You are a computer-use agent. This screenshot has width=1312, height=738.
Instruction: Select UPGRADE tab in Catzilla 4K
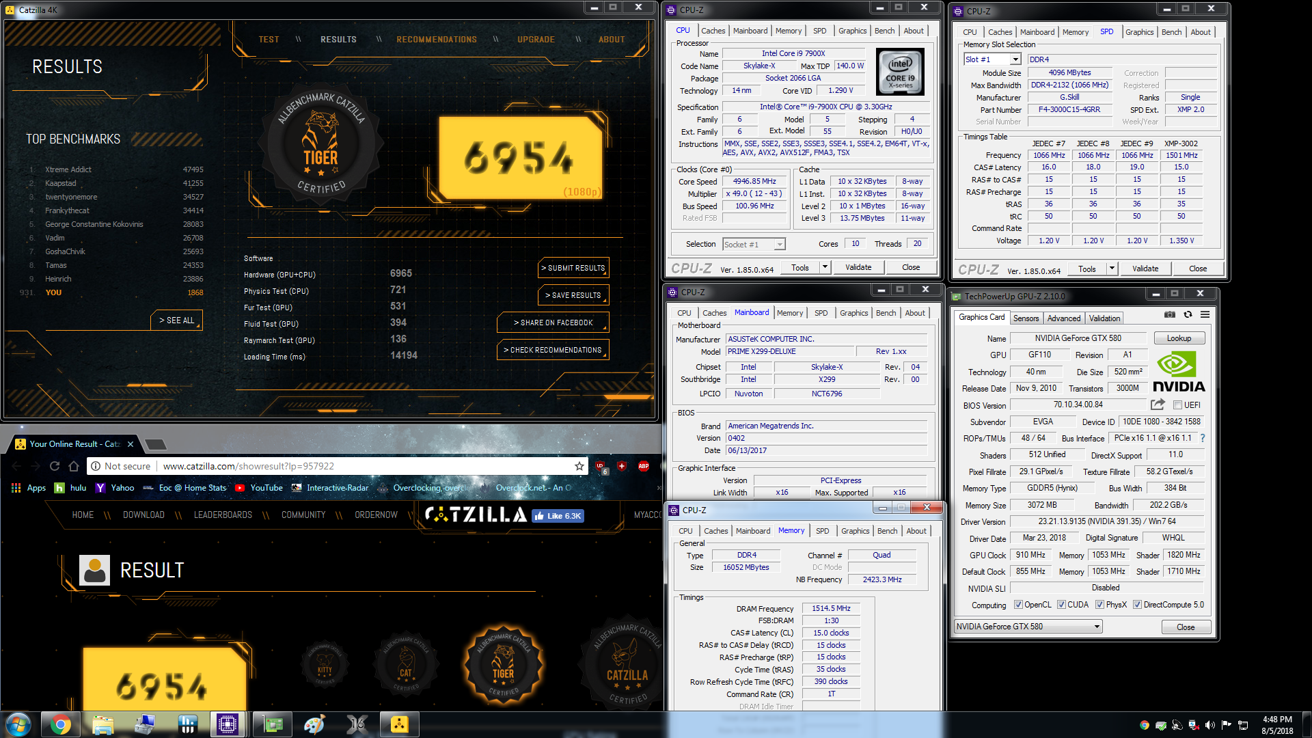[x=536, y=40]
